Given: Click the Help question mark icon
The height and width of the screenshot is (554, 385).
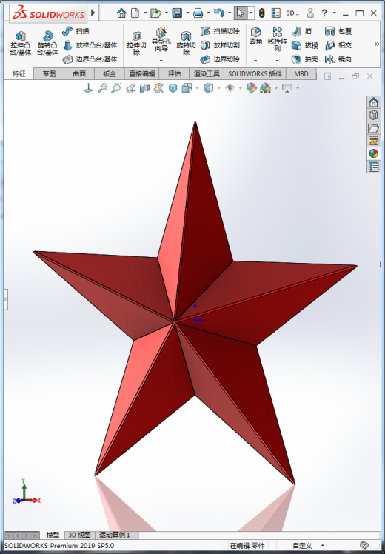Looking at the screenshot, I should click(324, 13).
